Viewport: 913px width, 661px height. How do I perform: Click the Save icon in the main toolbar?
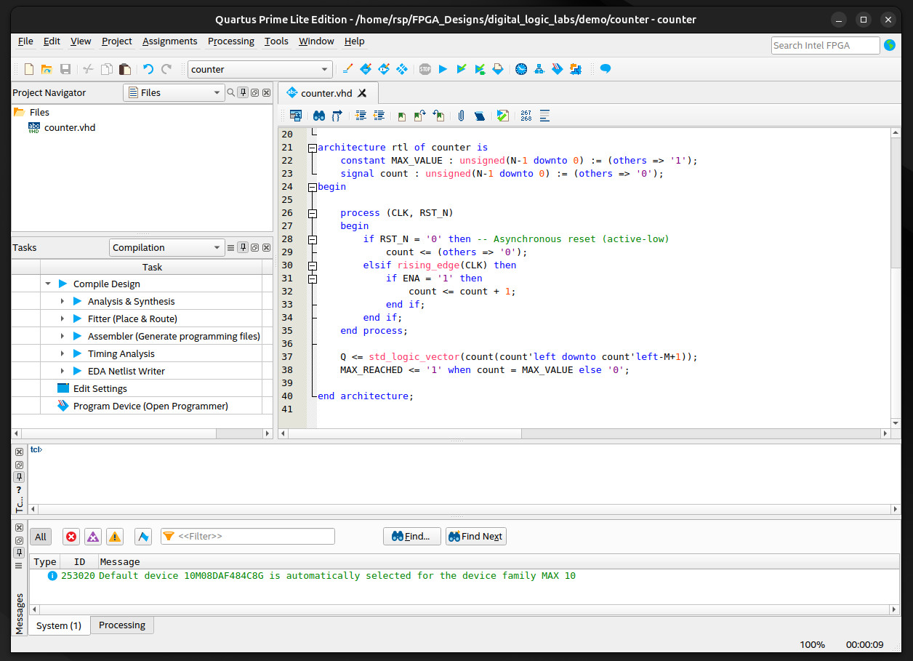click(x=65, y=69)
